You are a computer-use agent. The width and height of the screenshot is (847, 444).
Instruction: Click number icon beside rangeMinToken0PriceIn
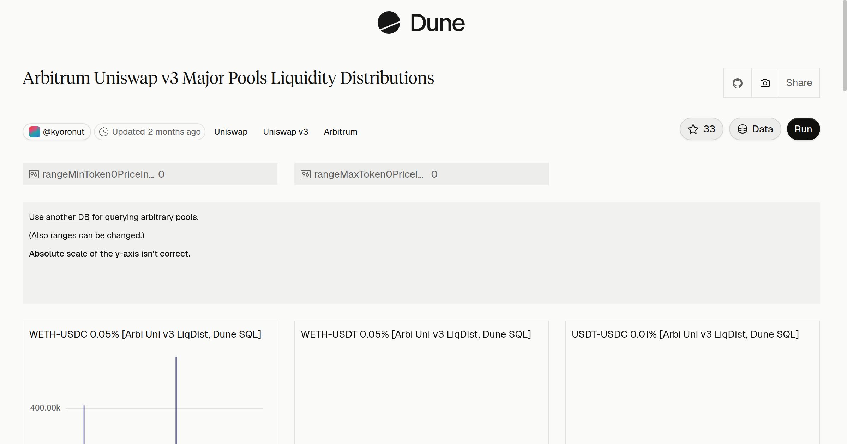click(34, 174)
